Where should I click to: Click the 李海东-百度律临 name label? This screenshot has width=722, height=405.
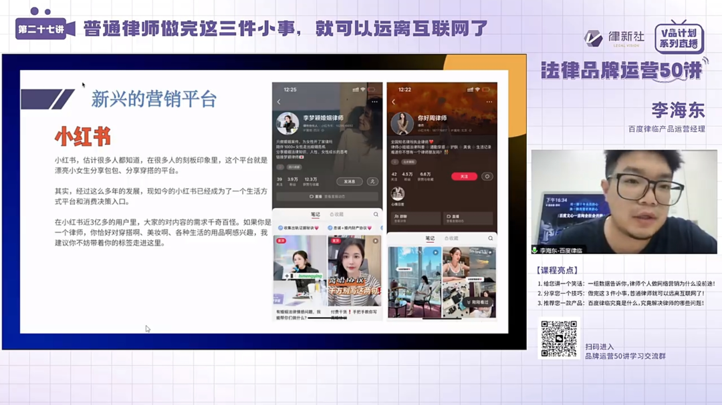[561, 250]
